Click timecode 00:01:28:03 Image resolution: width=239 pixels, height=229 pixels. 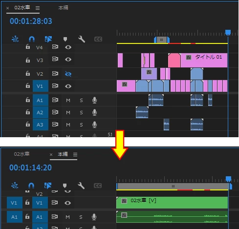pyautogui.click(x=31, y=21)
